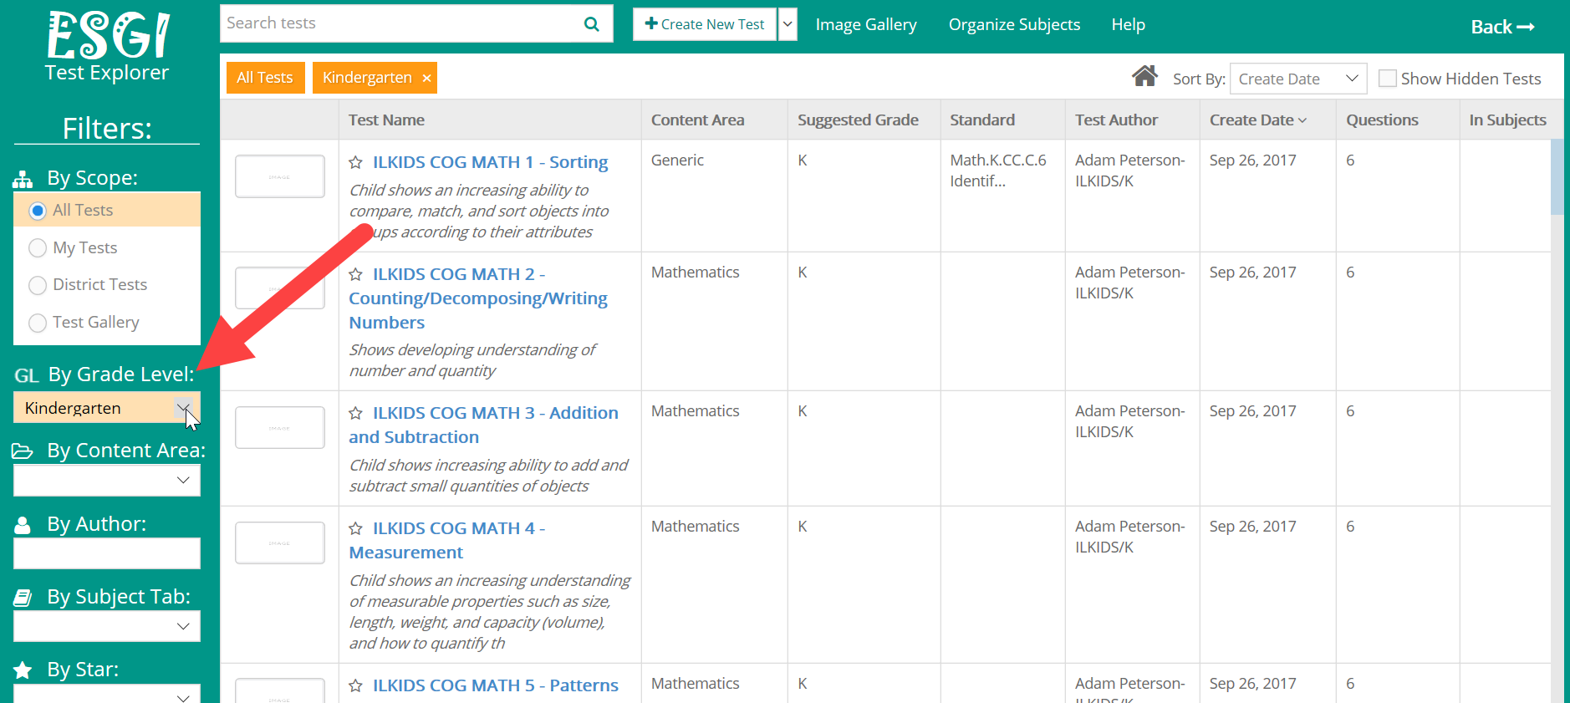Click the home icon beside Sort By
Image resolution: width=1570 pixels, height=703 pixels.
click(1144, 77)
